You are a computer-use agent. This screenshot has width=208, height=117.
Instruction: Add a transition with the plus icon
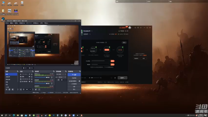tap(58, 80)
